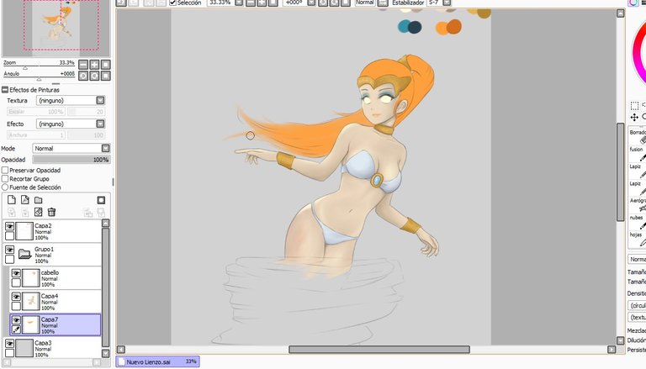The image size is (646, 369).
Task: Rotate canvas counterclockwise in Navigator
Action: (83, 76)
